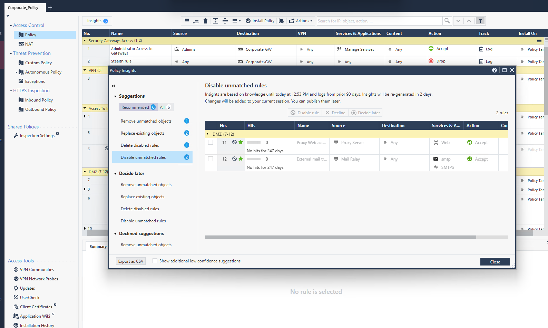This screenshot has height=328, width=548.
Task: Open Insights button with count 6
Action: pos(97,21)
